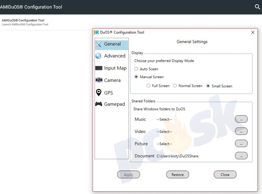The width and height of the screenshot is (262, 194).
Task: Click the Close button at bottom
Action: 225,174
